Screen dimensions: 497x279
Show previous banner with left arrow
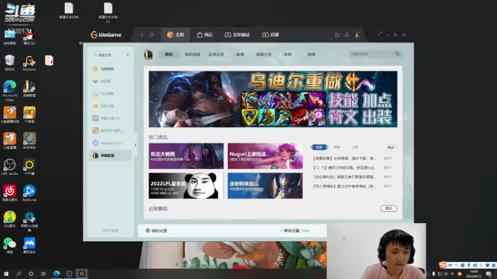tap(155, 99)
